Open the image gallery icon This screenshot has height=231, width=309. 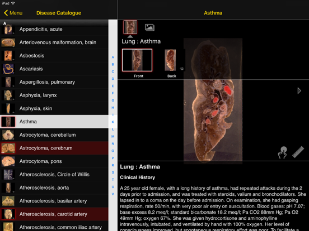pos(149,27)
